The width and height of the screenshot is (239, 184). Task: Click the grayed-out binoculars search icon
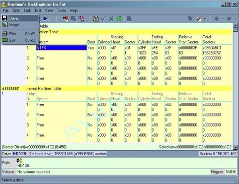coord(191,19)
